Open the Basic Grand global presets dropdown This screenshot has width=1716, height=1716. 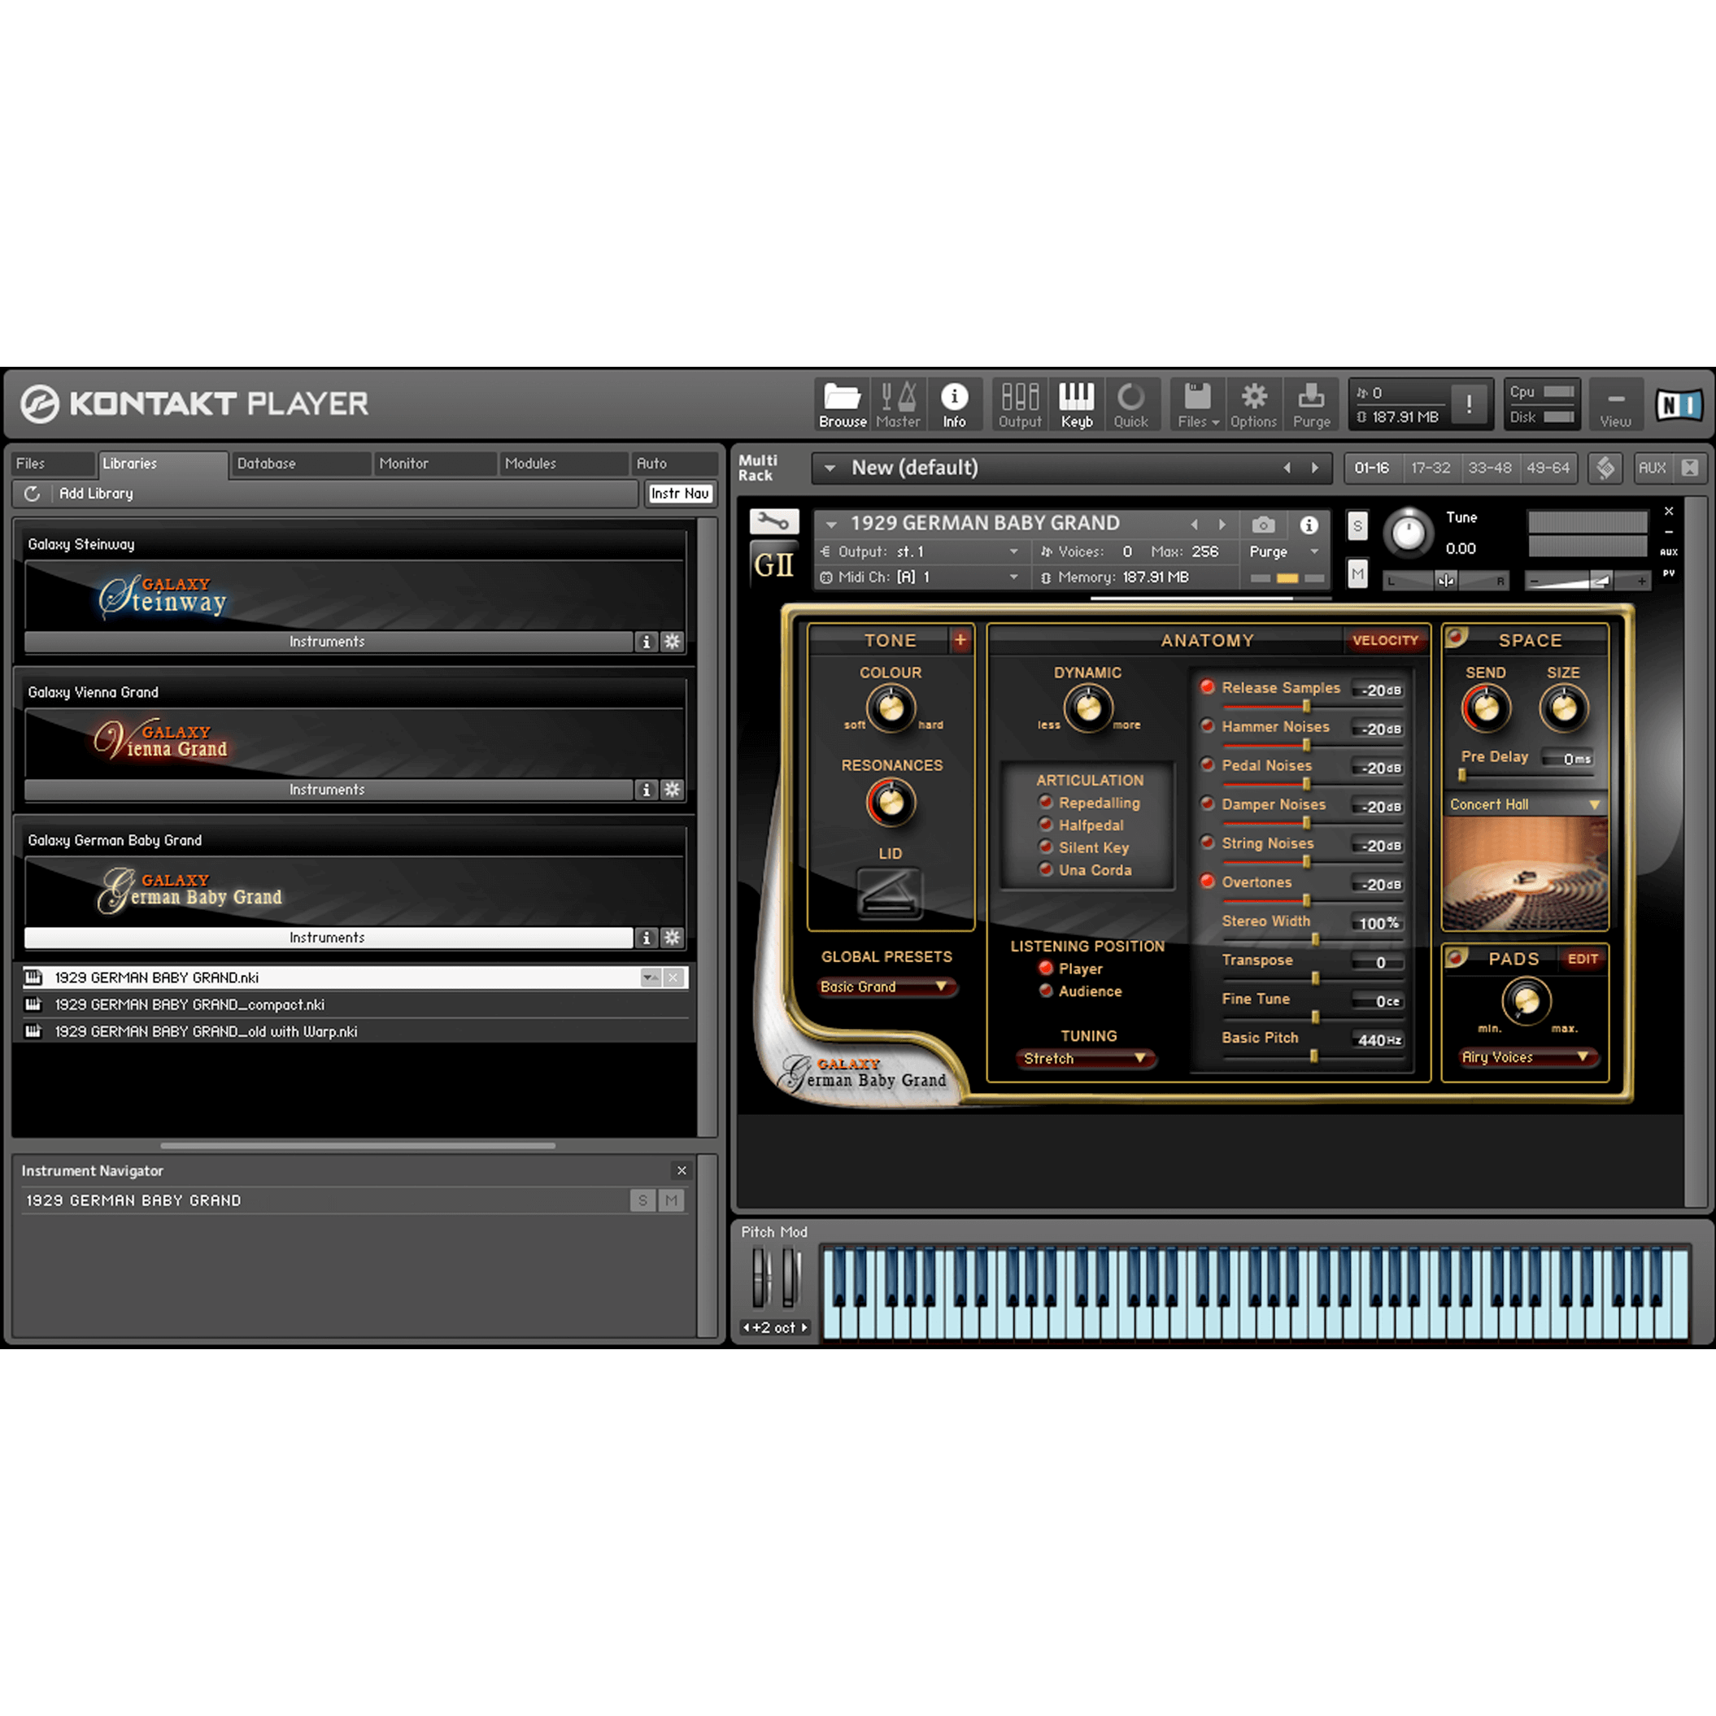(886, 986)
